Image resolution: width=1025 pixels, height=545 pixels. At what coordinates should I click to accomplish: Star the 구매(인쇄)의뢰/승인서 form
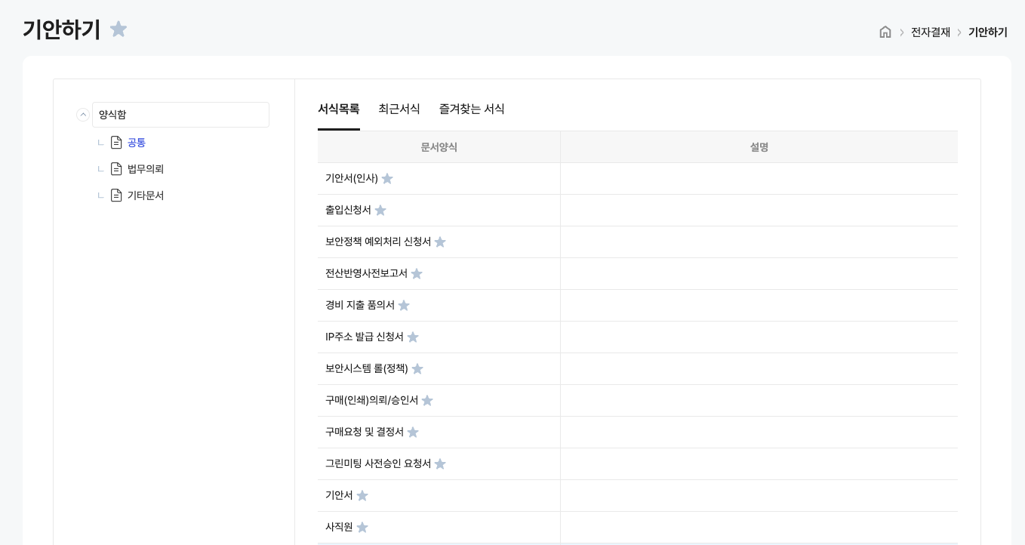(x=427, y=401)
